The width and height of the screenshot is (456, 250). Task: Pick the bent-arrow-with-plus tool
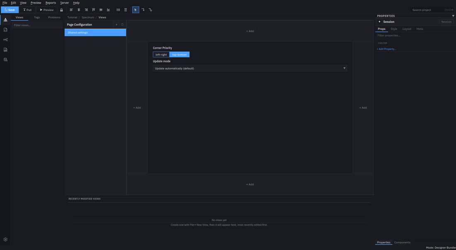click(x=150, y=10)
